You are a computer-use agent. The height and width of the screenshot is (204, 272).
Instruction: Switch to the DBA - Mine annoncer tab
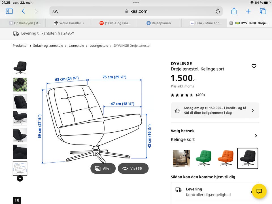206,23
